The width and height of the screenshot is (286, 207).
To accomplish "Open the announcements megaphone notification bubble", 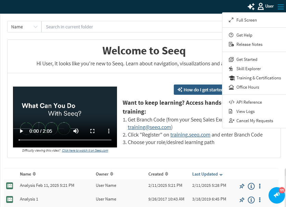I will (x=277, y=195).
